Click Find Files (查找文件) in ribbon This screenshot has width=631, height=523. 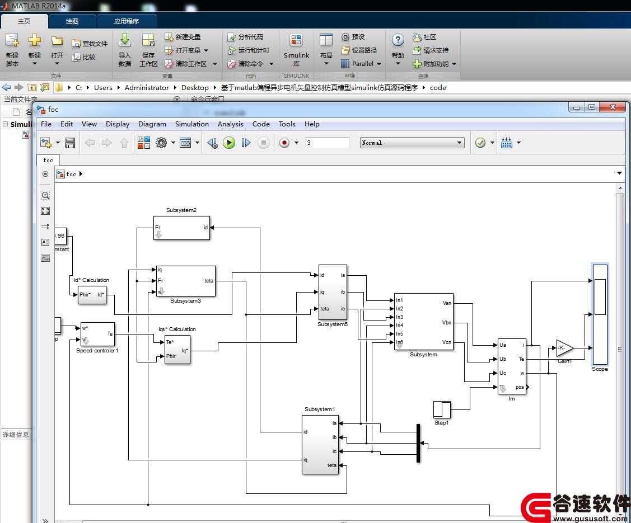(x=90, y=44)
